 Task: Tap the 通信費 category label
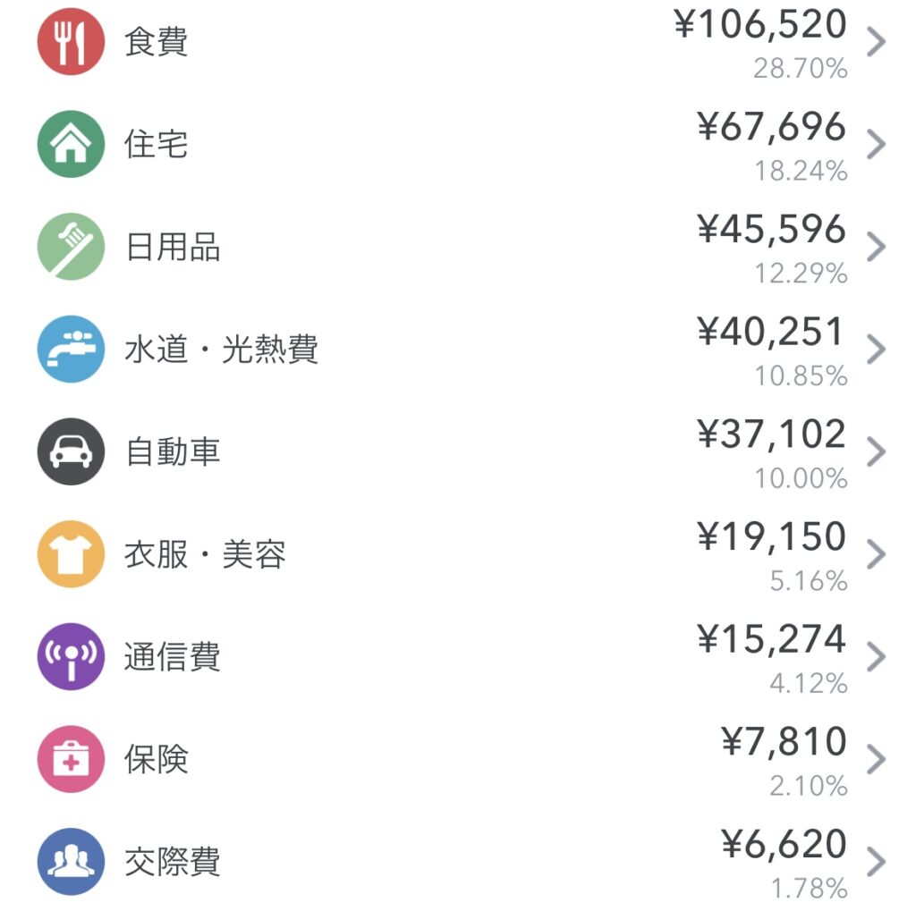[173, 656]
